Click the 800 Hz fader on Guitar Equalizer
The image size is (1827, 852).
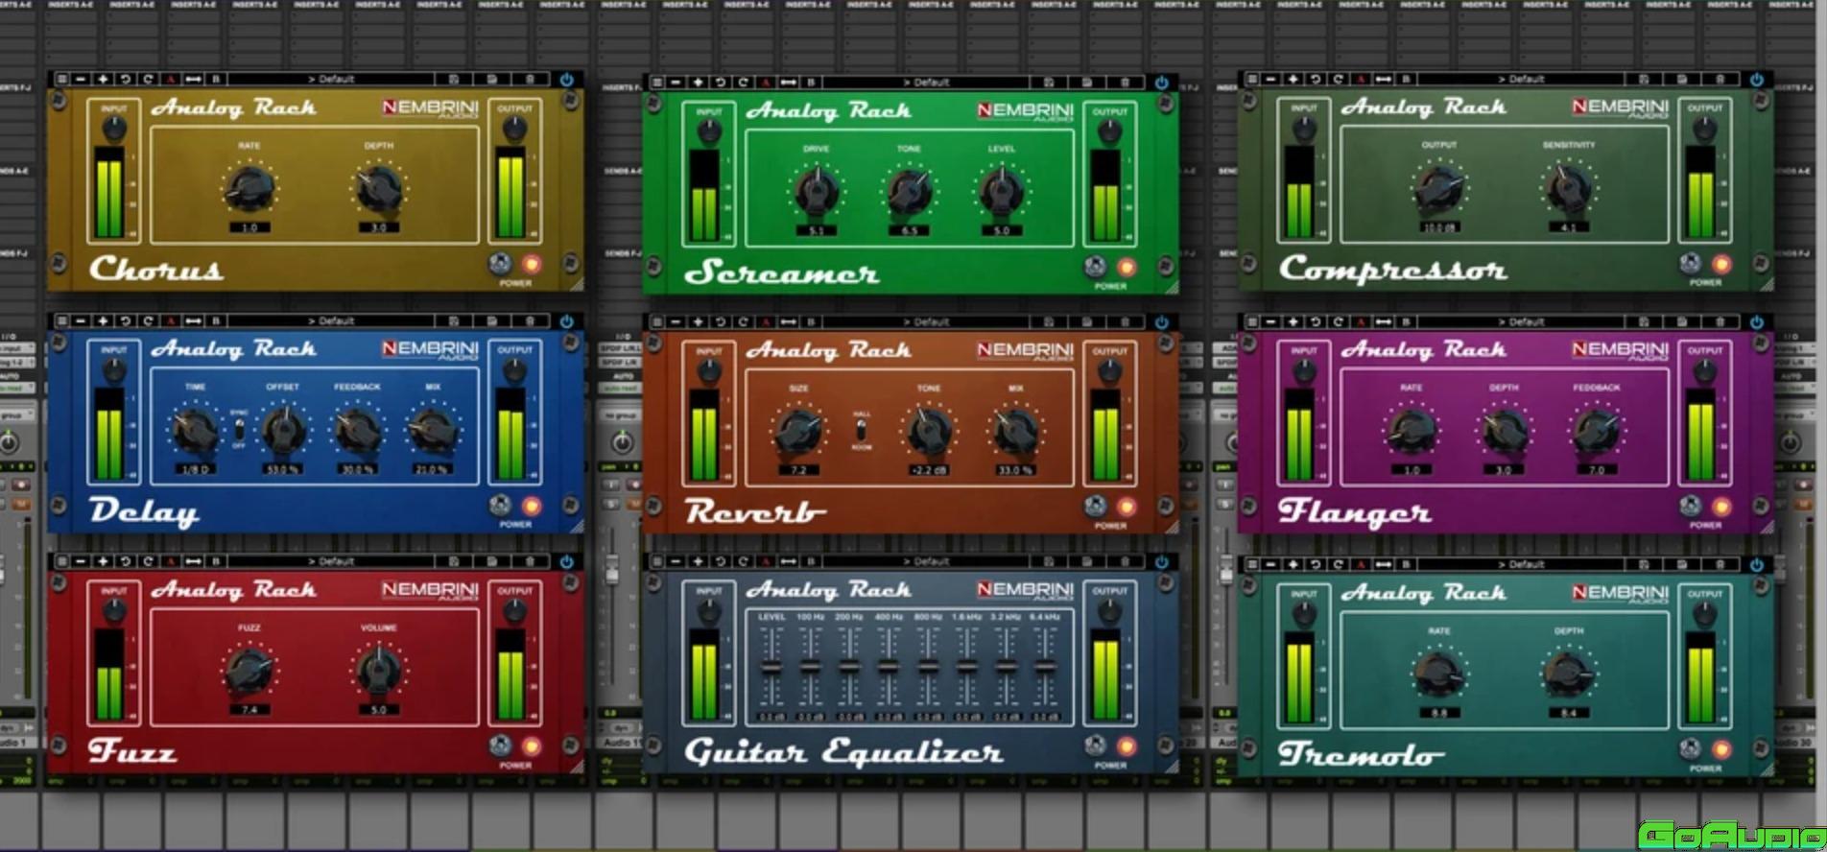pyautogui.click(x=928, y=666)
